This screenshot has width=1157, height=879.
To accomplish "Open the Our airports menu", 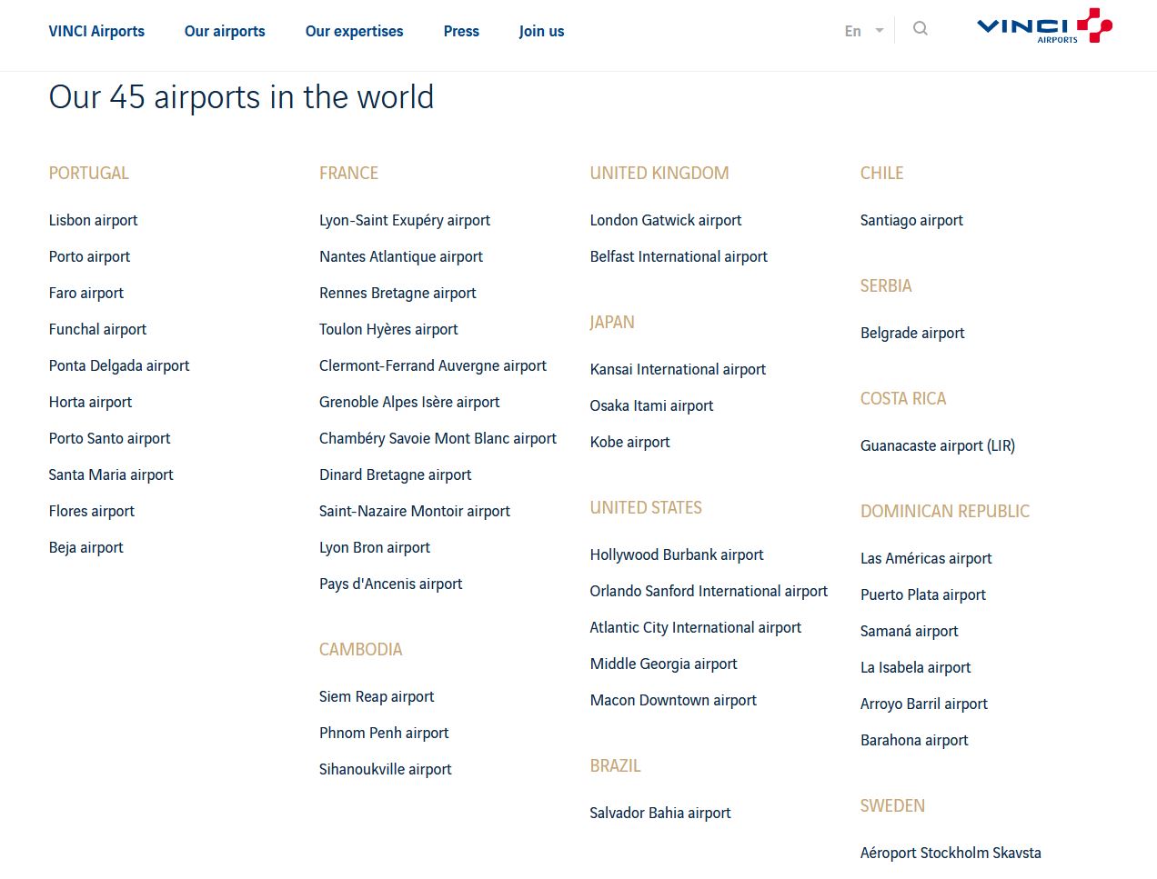I will (x=225, y=31).
